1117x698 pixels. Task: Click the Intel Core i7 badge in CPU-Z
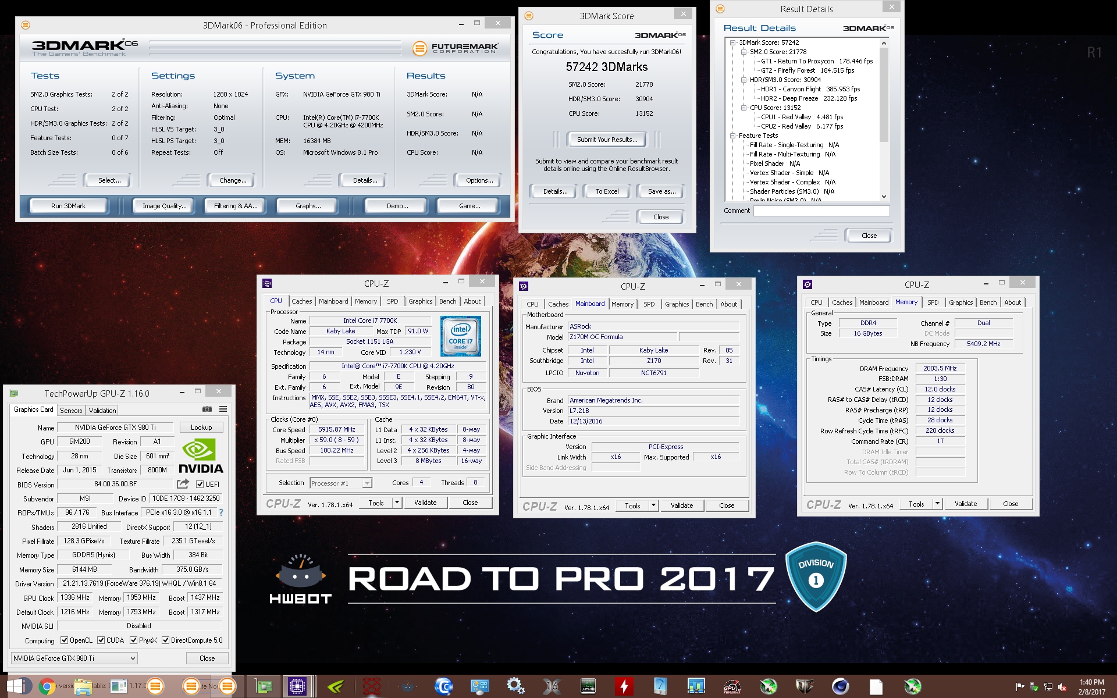pos(461,336)
